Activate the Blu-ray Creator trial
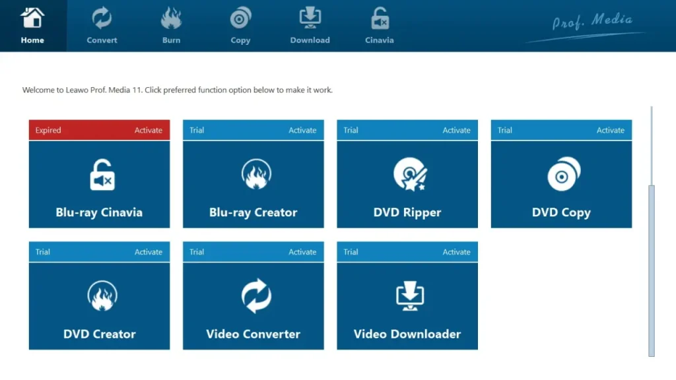The width and height of the screenshot is (676, 380). pos(302,130)
